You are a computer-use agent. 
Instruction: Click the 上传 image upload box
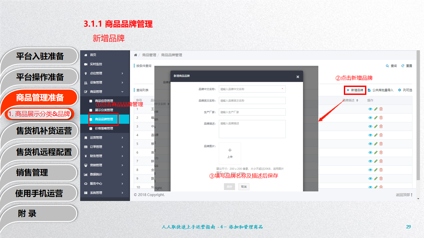pos(230,153)
